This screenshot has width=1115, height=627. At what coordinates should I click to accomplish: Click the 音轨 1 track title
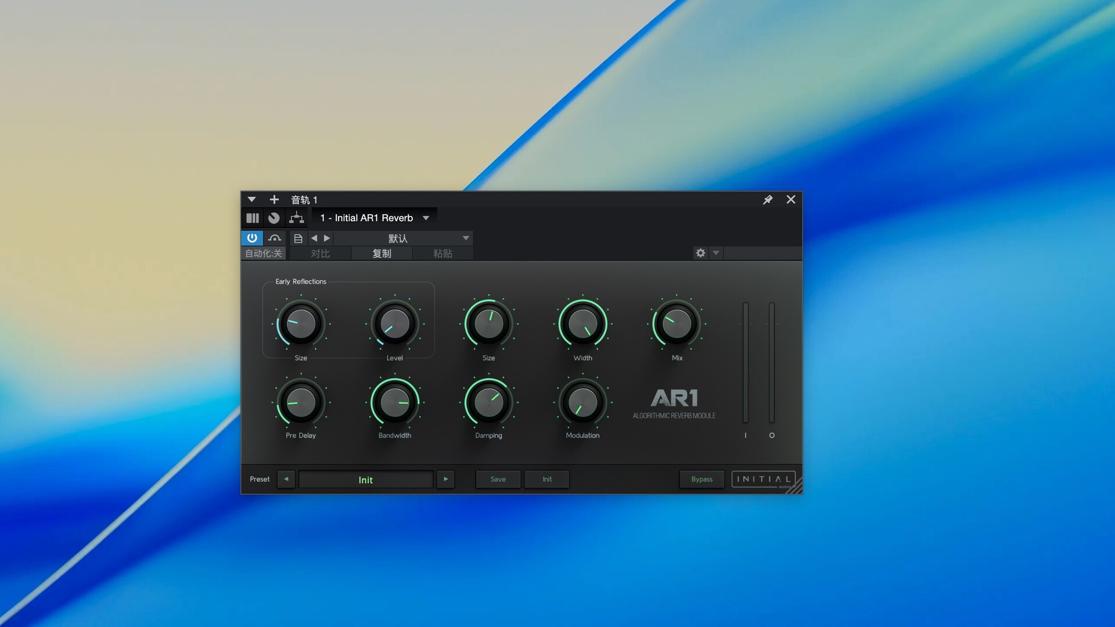click(304, 200)
